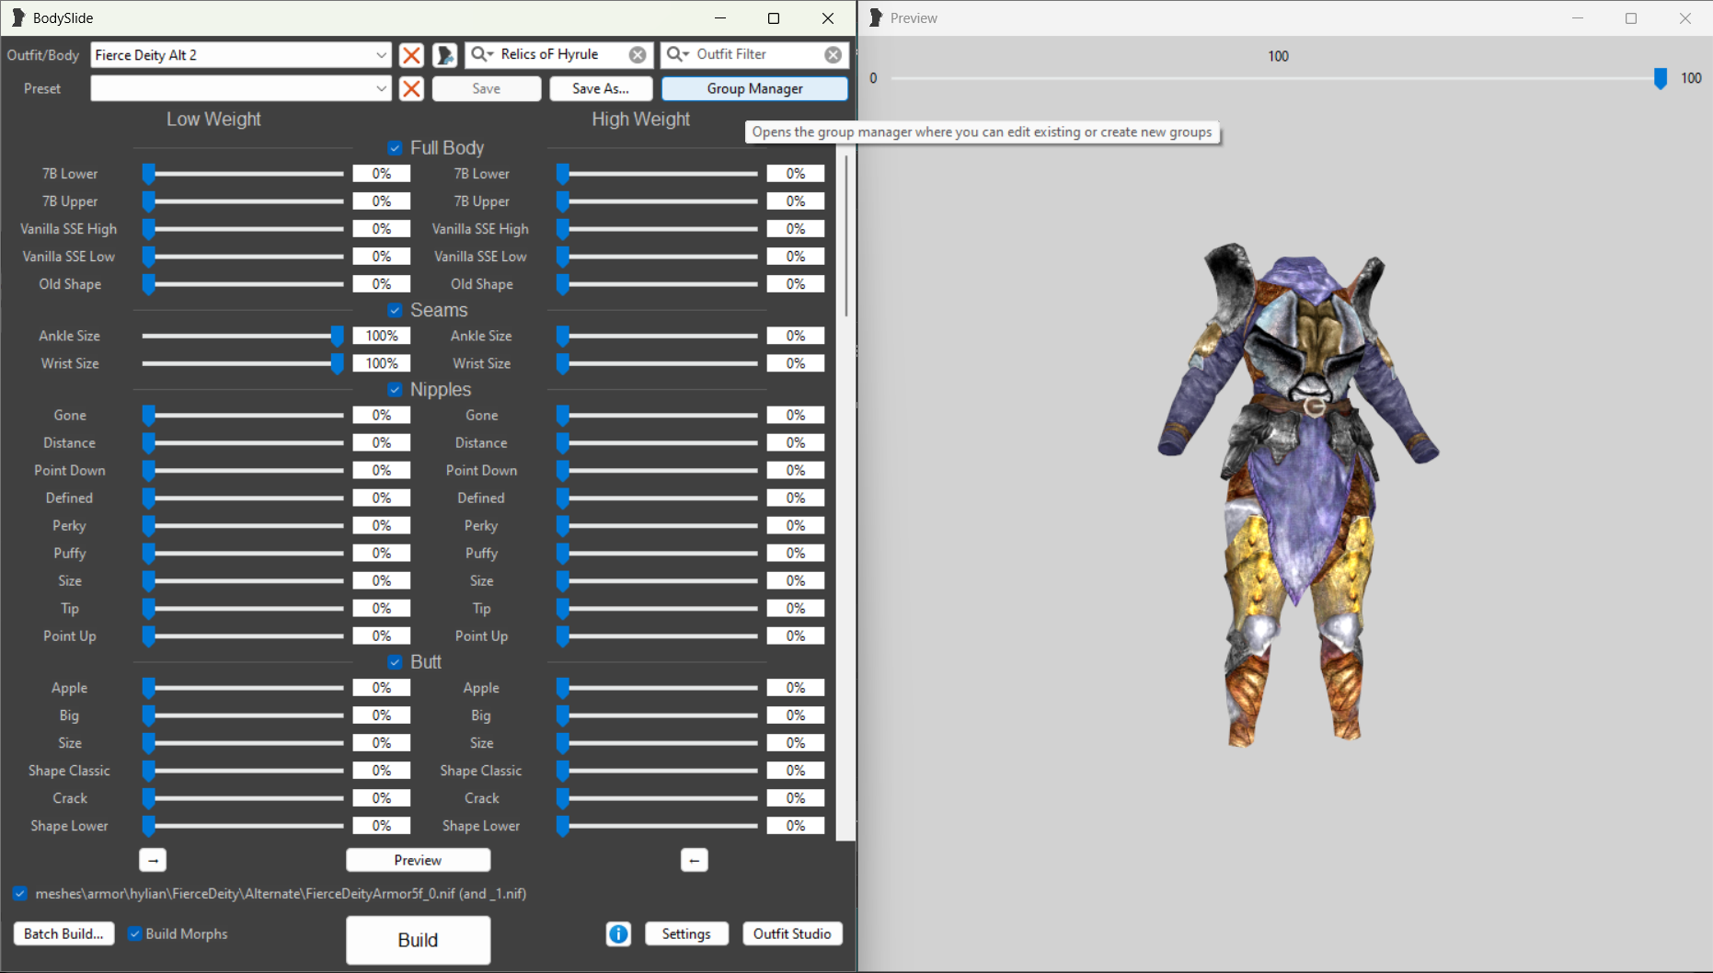Click the low weight Wrist Size 100% value field
Viewport: 1713px width, 973px height.
(x=382, y=363)
